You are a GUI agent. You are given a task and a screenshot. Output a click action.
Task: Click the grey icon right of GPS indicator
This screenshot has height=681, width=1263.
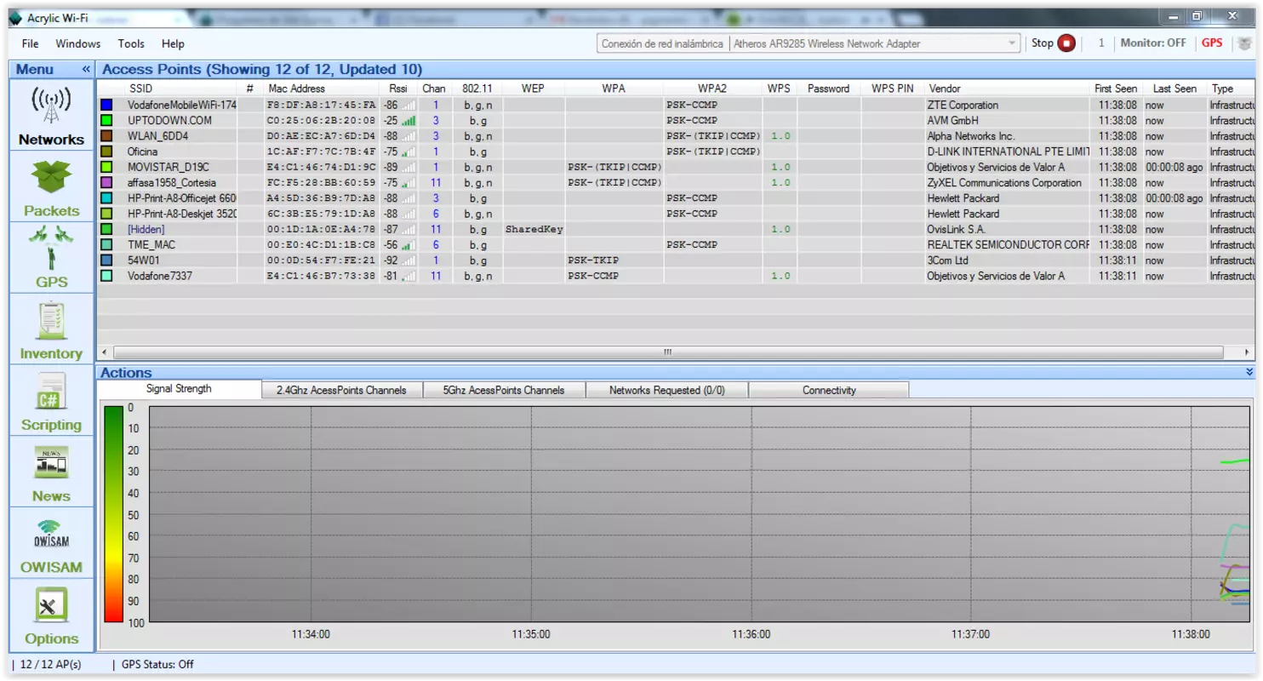[x=1243, y=43]
